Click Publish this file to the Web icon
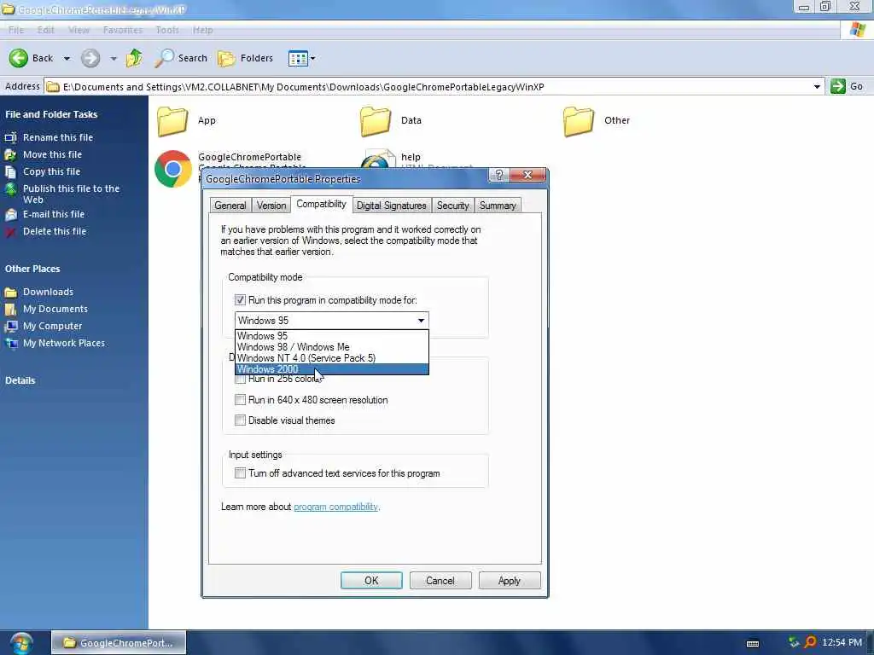 pos(10,189)
